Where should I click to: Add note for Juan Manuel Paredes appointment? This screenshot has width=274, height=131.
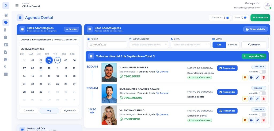pyautogui.click(x=245, y=77)
